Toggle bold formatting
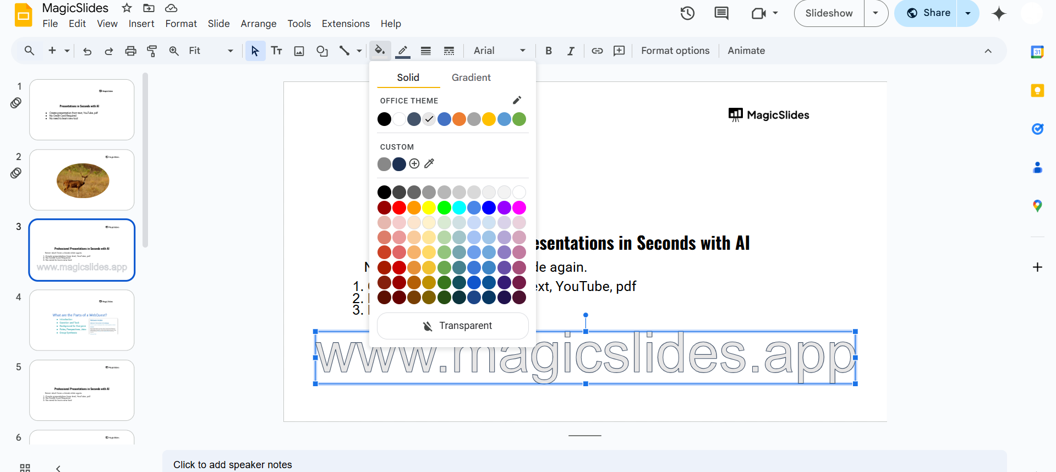Screen dimensions: 1056x472 coord(548,51)
